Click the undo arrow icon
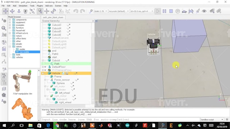230x129 pixels. point(76,11)
